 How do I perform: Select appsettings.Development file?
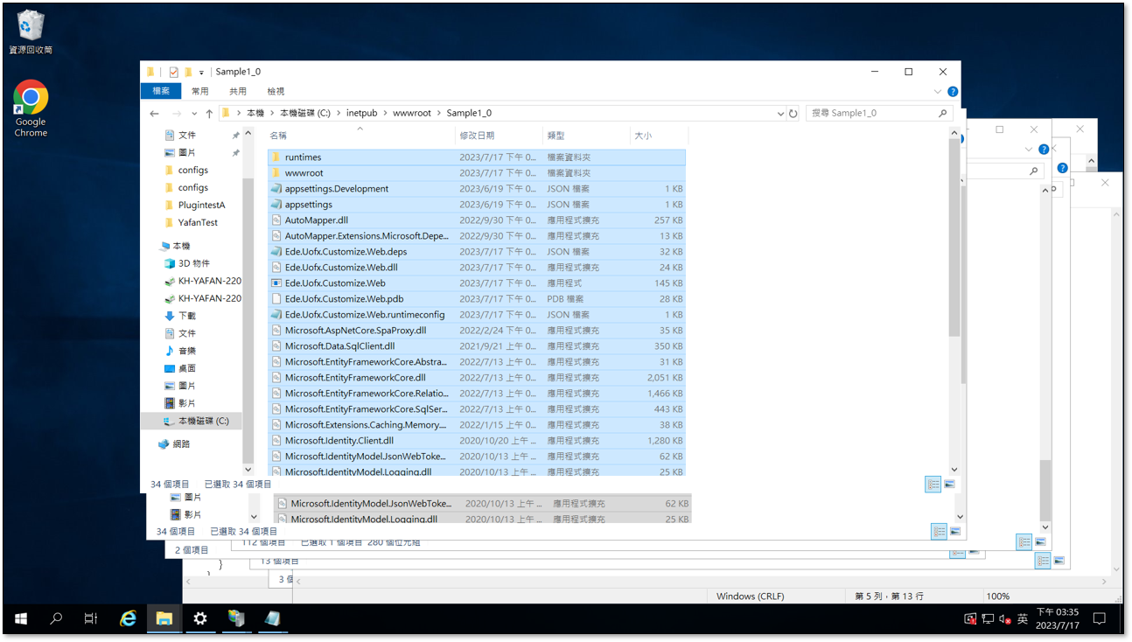[x=476, y=189]
